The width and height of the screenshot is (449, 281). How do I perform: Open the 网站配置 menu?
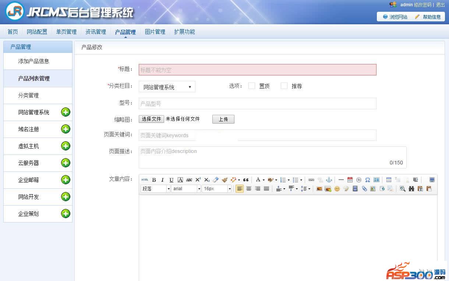tap(37, 32)
